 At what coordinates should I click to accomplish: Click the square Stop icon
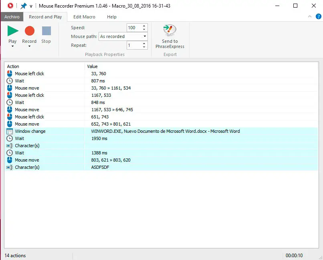46,31
